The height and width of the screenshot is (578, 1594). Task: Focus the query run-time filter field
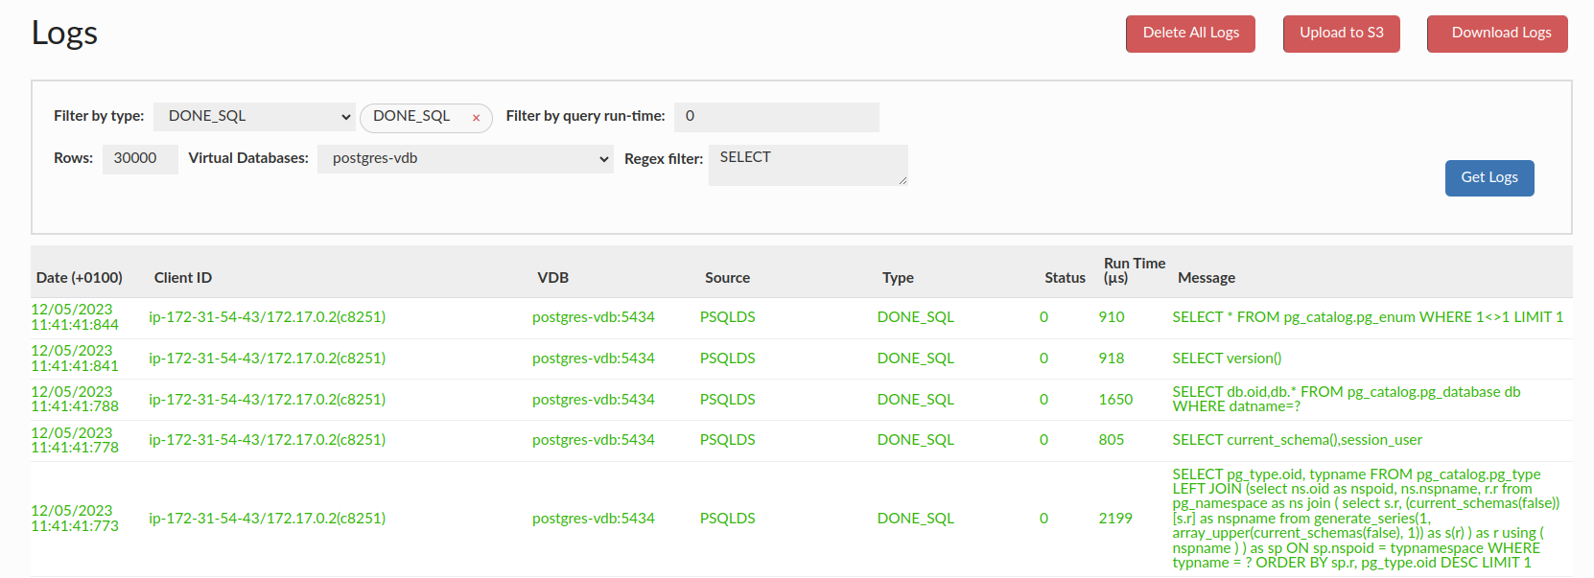pyautogui.click(x=776, y=117)
